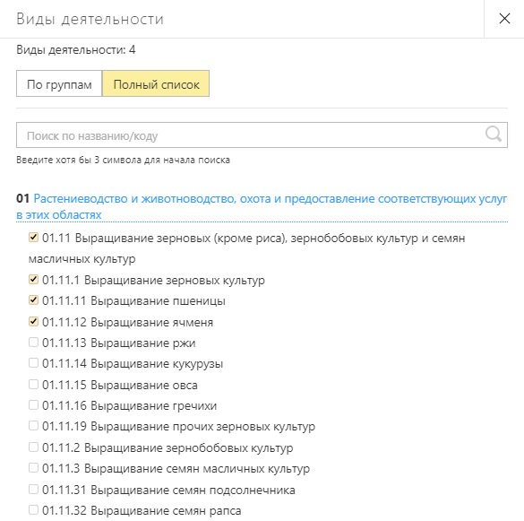Select 01.11.19 Выращивание прочих зерновых культур
This screenshot has width=524, height=521.
coord(33,426)
